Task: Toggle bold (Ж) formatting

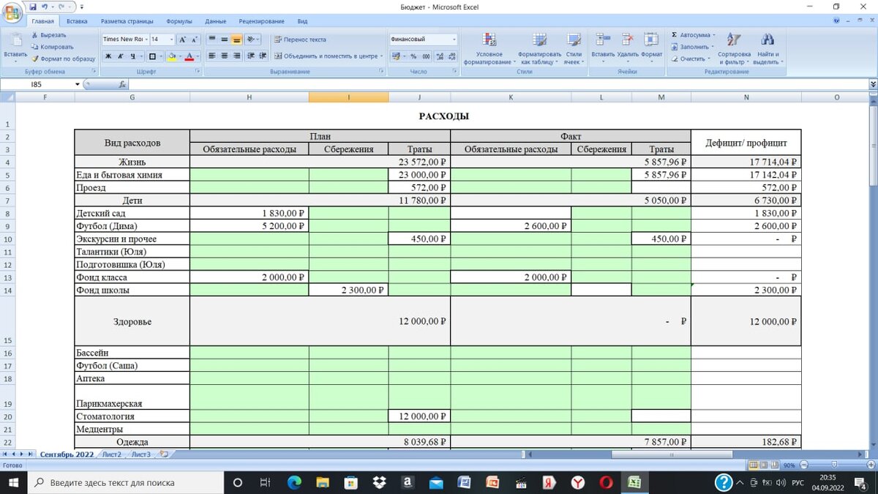Action: coord(108,56)
